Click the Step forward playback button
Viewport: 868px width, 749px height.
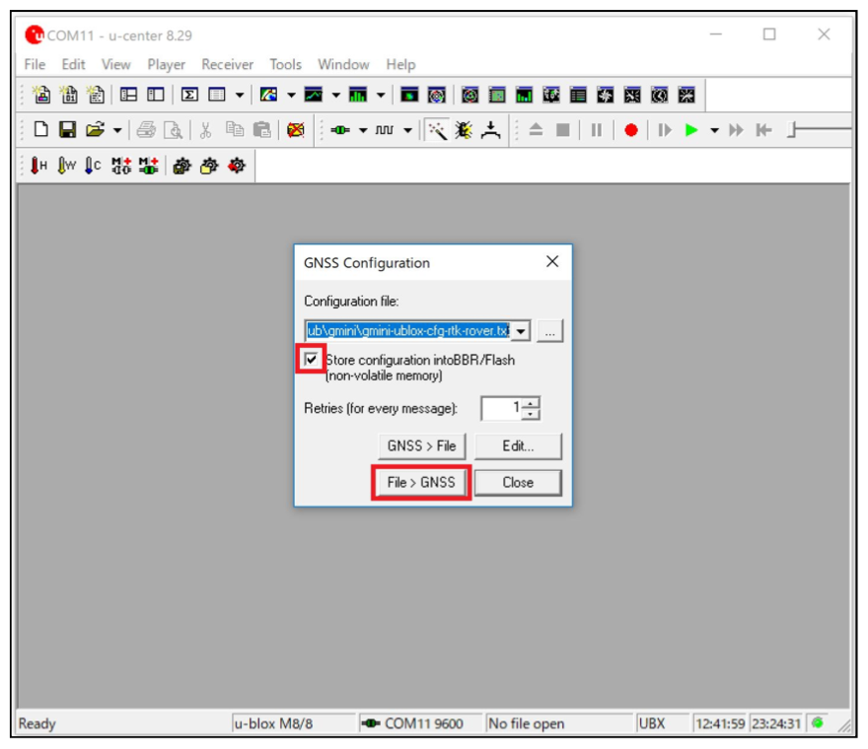pyautogui.click(x=664, y=130)
